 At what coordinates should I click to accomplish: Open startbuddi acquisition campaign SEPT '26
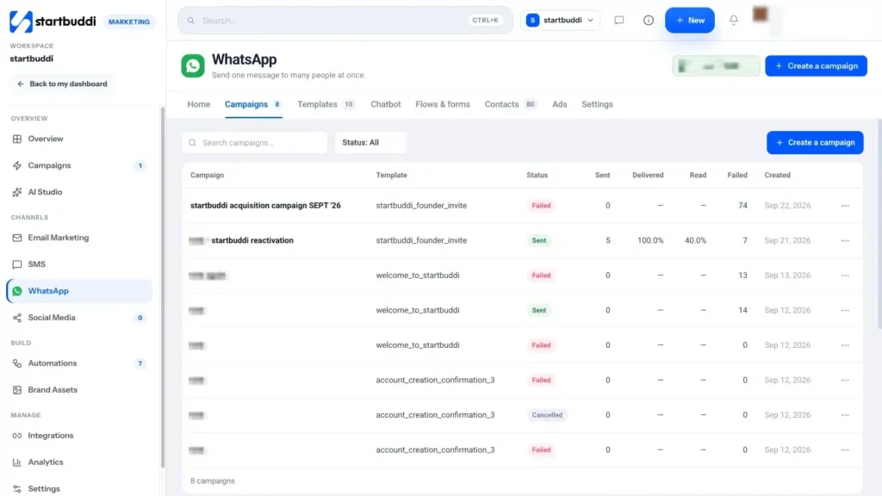click(x=265, y=206)
